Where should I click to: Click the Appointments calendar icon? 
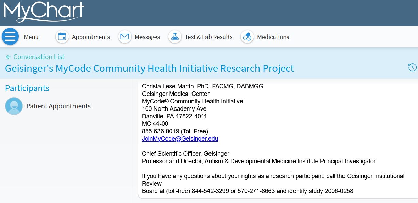[x=62, y=37]
